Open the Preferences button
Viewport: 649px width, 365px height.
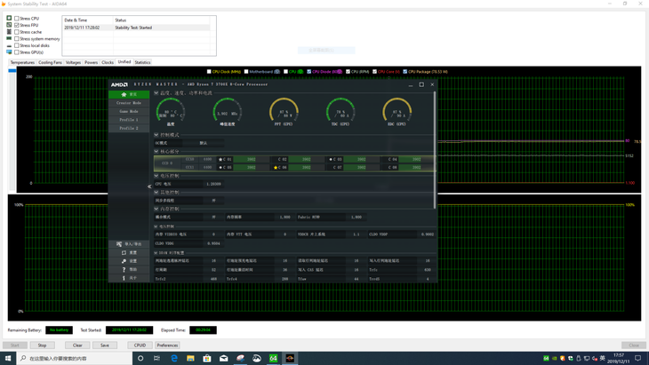168,345
